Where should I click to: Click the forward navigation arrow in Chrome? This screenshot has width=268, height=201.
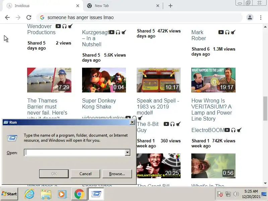(18, 17)
